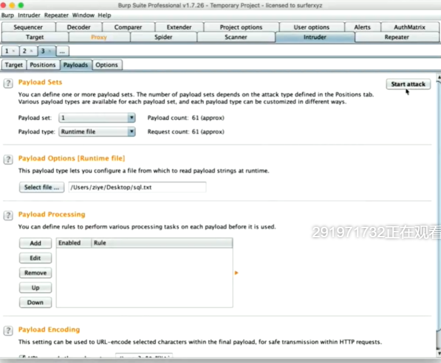Click orange arrow beside rules table
Image resolution: width=441 pixels, height=363 pixels.
point(236,272)
